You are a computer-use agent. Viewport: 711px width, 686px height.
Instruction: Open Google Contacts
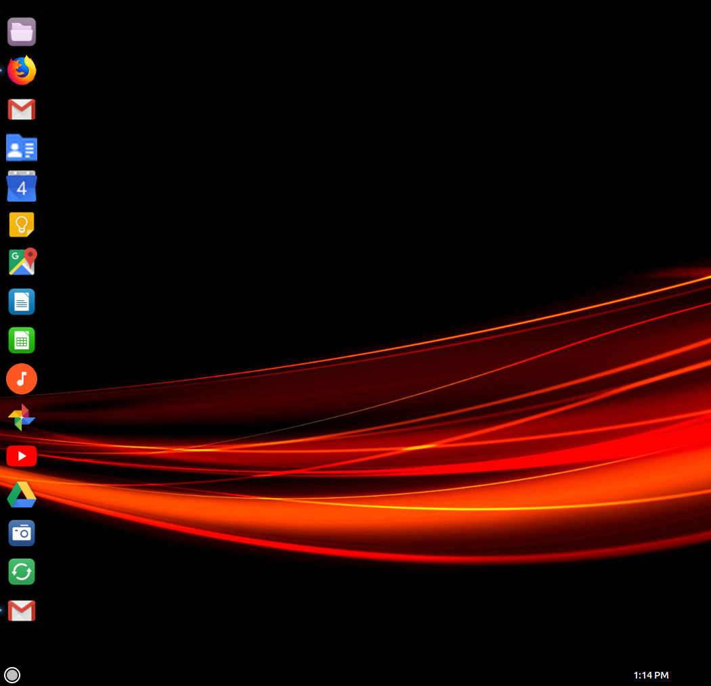click(x=22, y=147)
